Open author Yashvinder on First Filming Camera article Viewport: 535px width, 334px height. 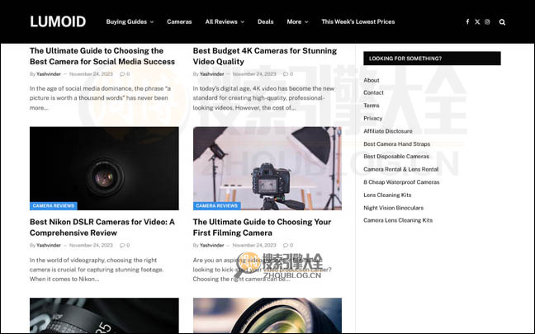click(212, 246)
